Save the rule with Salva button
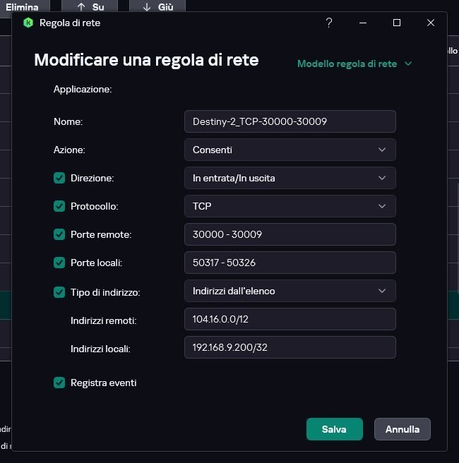The image size is (459, 463). point(334,429)
